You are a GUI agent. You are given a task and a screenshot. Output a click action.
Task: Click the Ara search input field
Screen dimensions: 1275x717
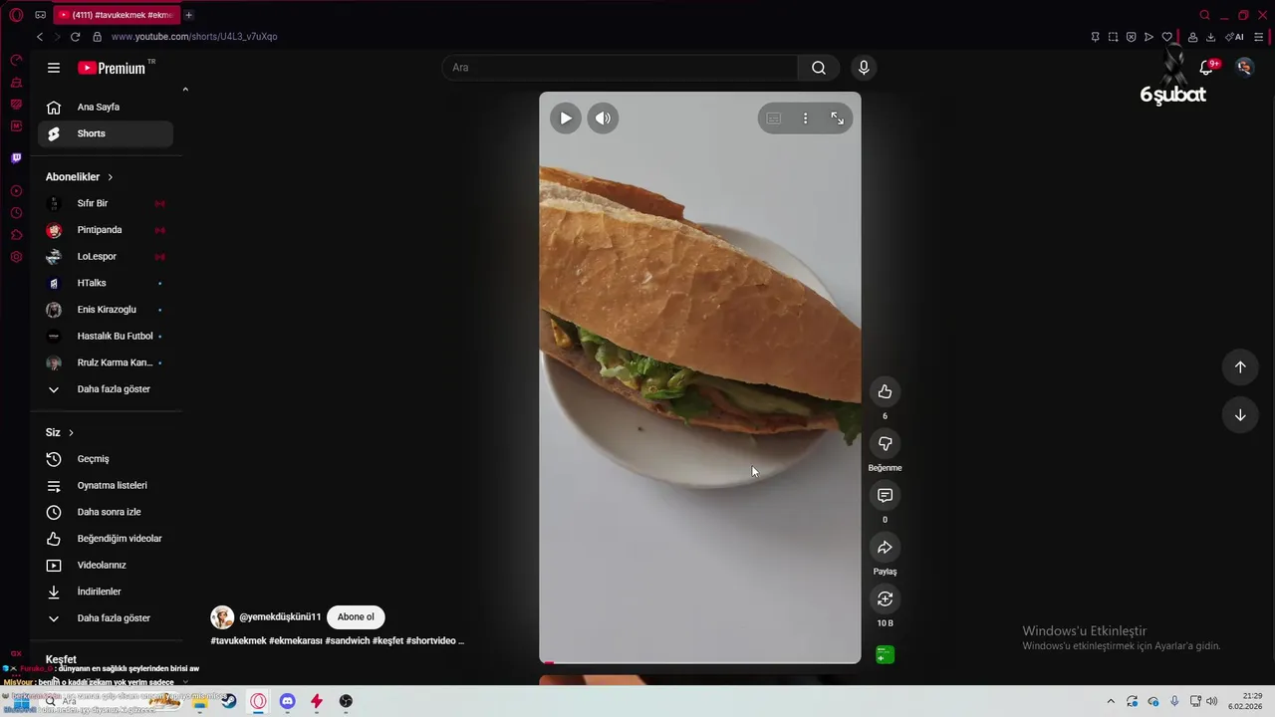point(620,68)
